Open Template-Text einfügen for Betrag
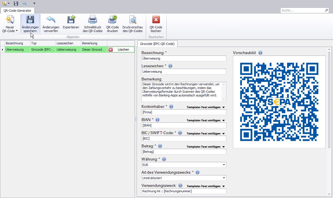 [x=206, y=147]
